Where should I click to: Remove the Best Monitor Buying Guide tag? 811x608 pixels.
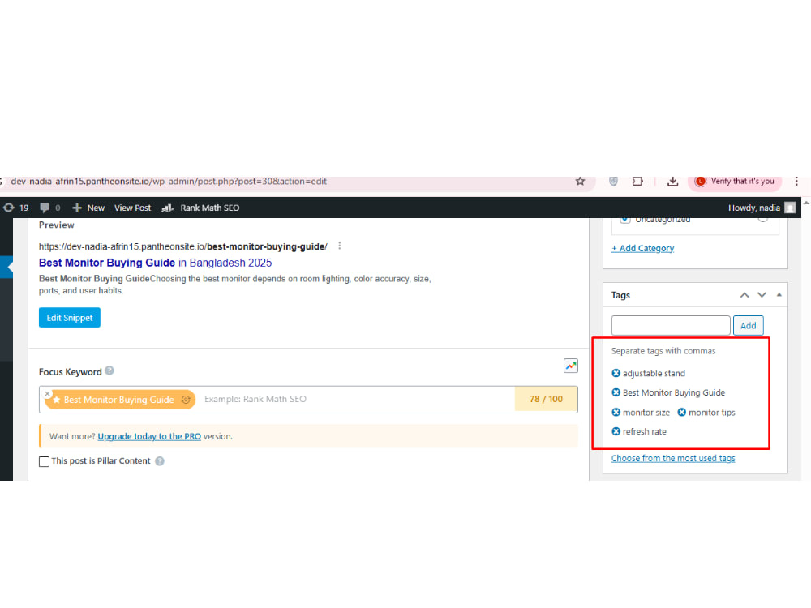[x=616, y=392]
